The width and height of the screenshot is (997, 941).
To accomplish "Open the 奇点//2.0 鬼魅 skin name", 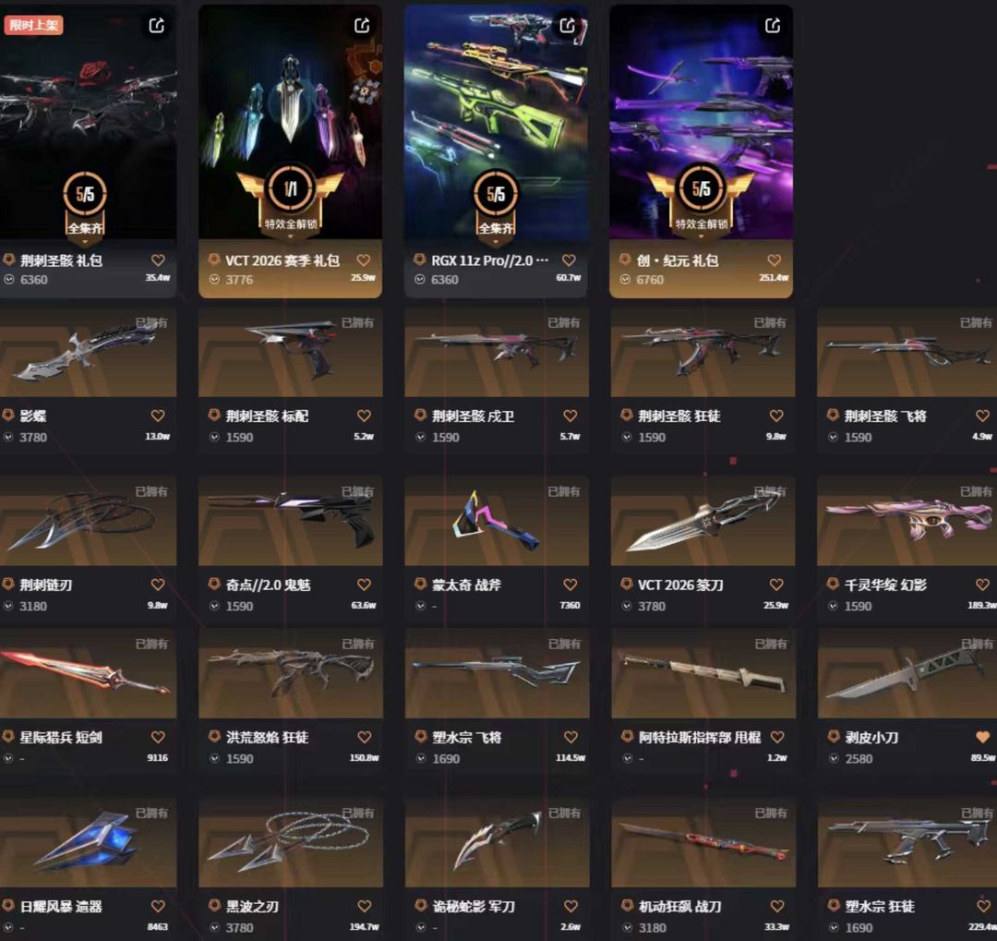I will (269, 584).
